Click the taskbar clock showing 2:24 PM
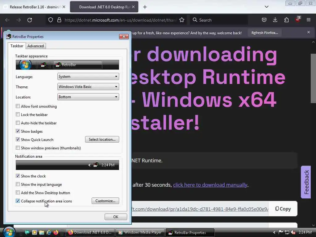The width and height of the screenshot is (316, 237). (x=305, y=232)
